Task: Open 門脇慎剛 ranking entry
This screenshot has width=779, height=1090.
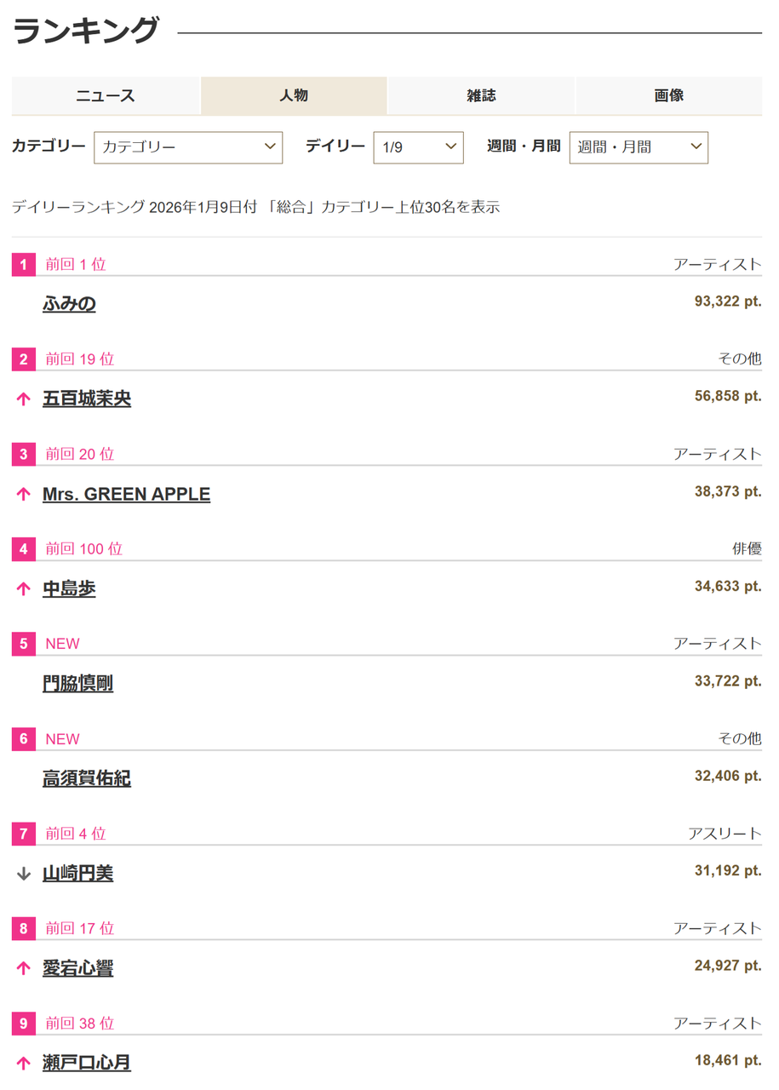Action: 77,683
